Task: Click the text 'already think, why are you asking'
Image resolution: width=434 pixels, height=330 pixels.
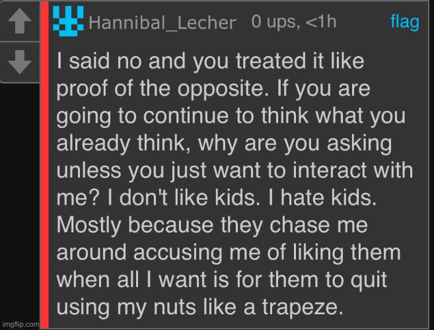Action: pos(224,143)
